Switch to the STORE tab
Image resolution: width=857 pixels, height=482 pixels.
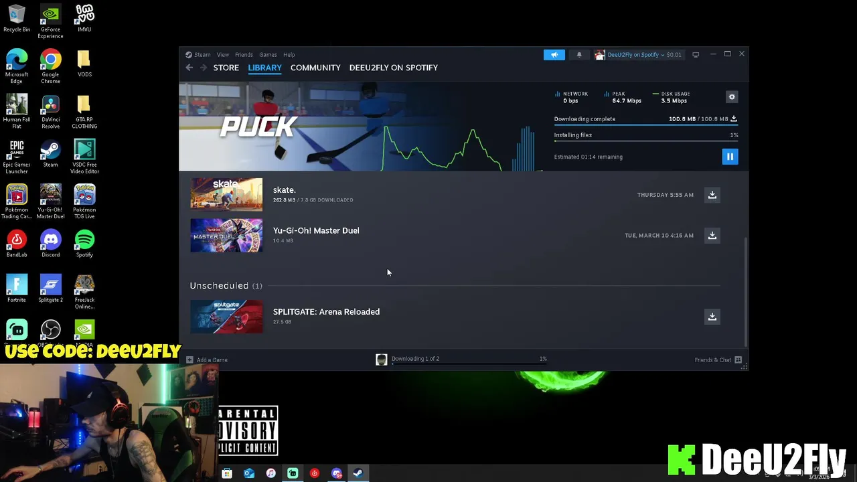[x=226, y=68]
